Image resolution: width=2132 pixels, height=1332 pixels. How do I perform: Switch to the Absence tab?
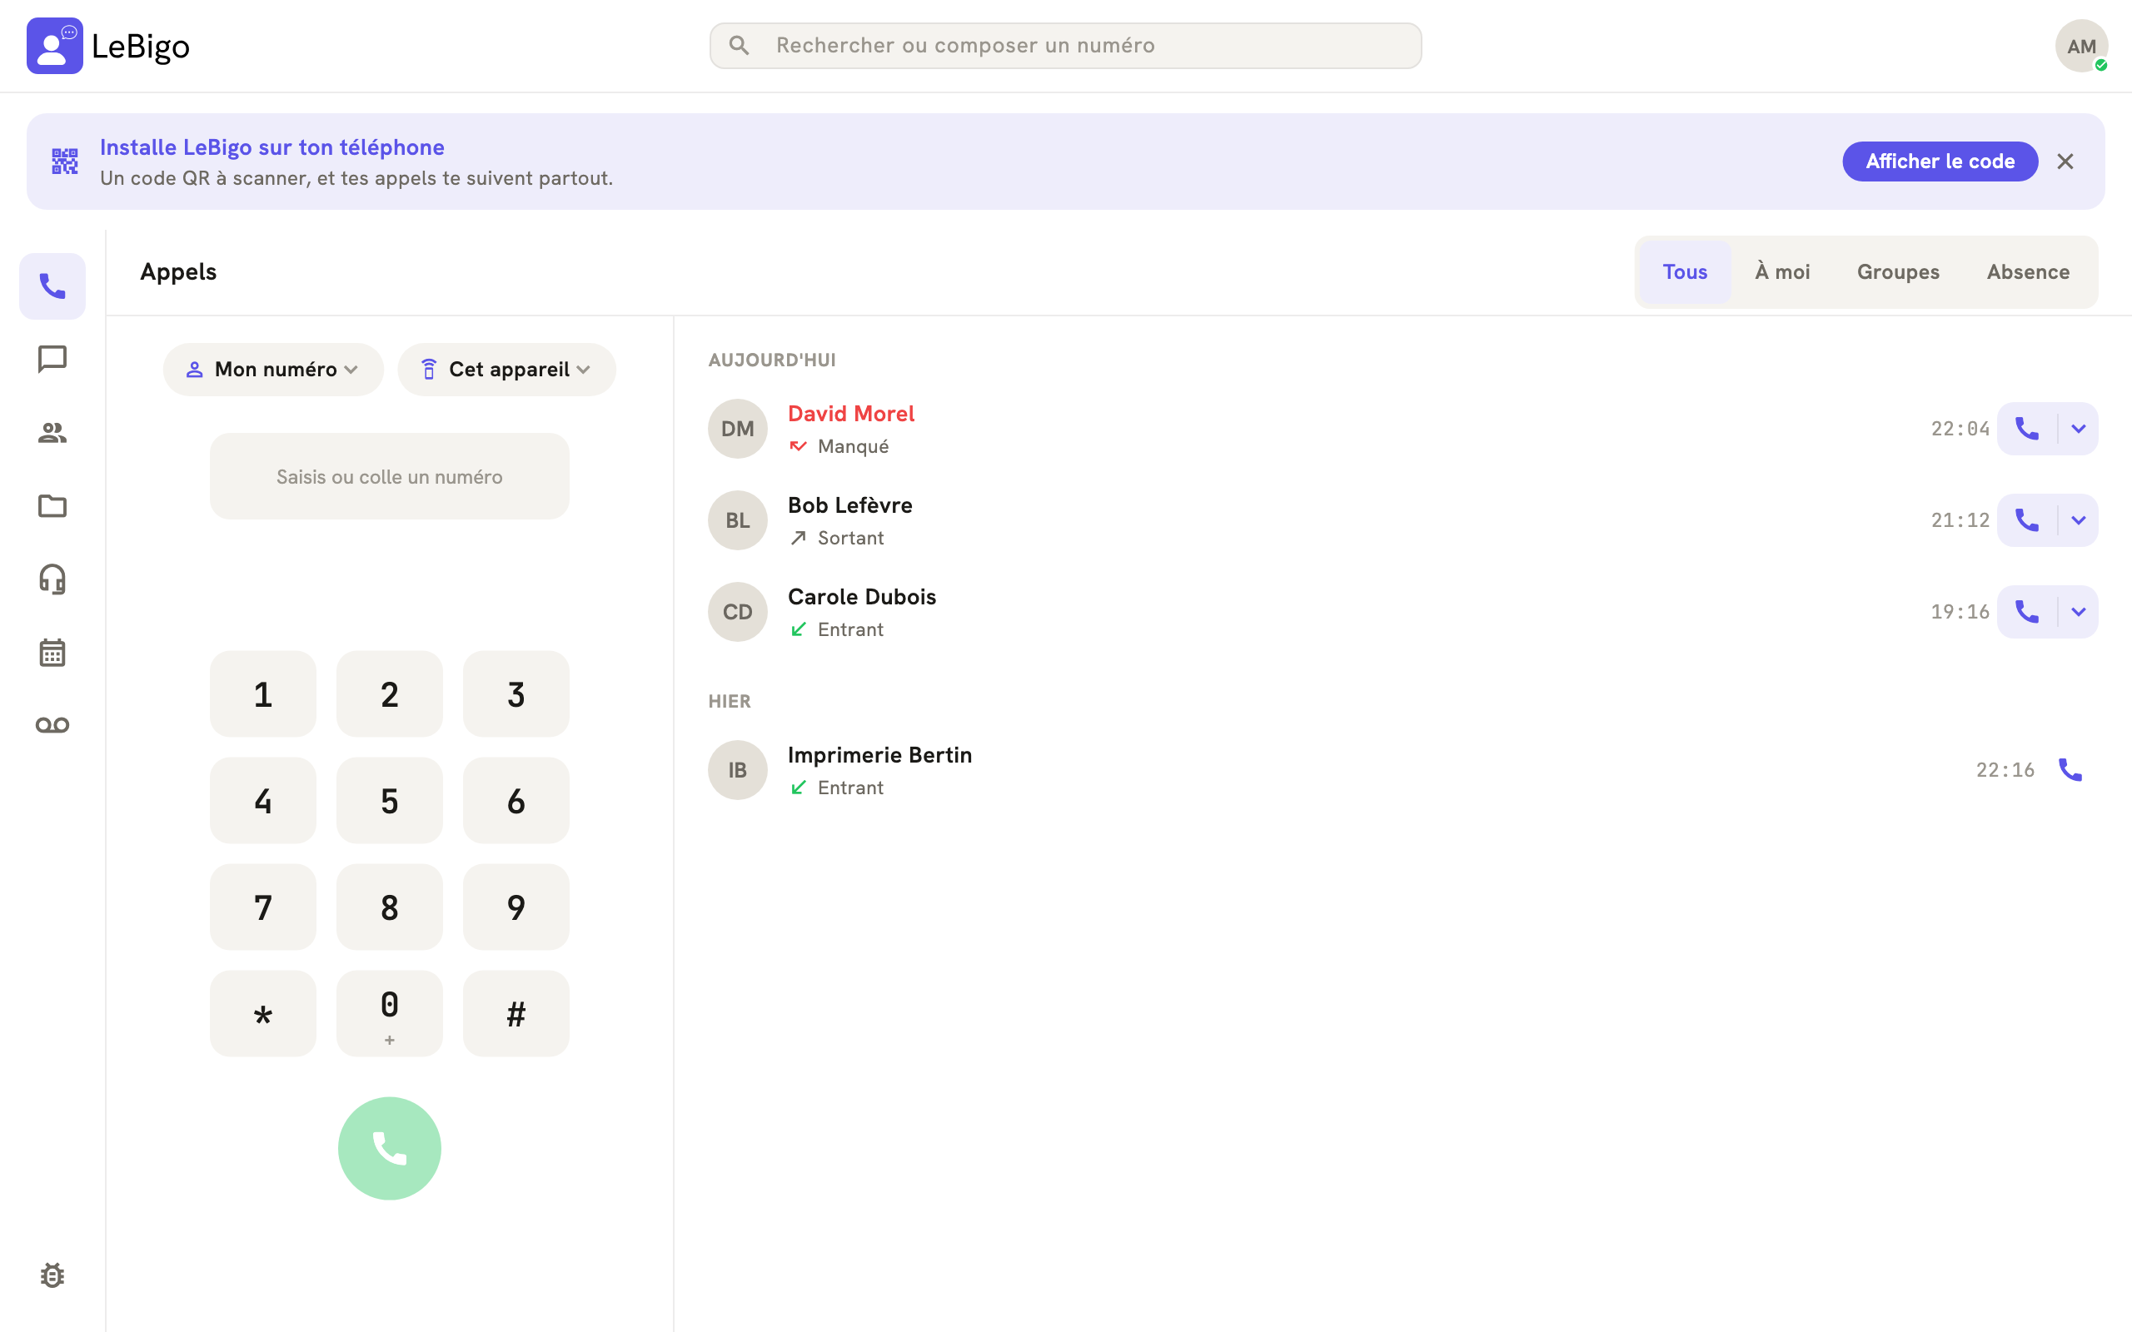[2027, 272]
